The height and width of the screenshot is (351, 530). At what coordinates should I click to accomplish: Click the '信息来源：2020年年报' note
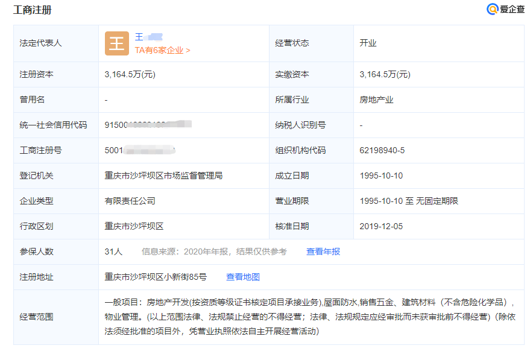214,251
